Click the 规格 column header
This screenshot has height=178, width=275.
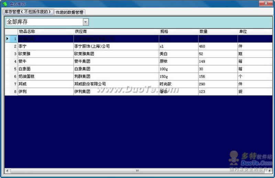[x=178, y=31]
